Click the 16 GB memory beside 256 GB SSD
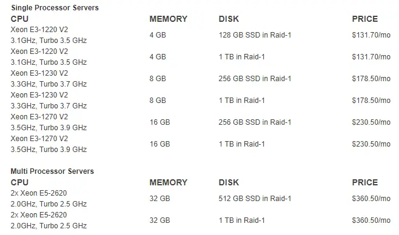 point(160,122)
